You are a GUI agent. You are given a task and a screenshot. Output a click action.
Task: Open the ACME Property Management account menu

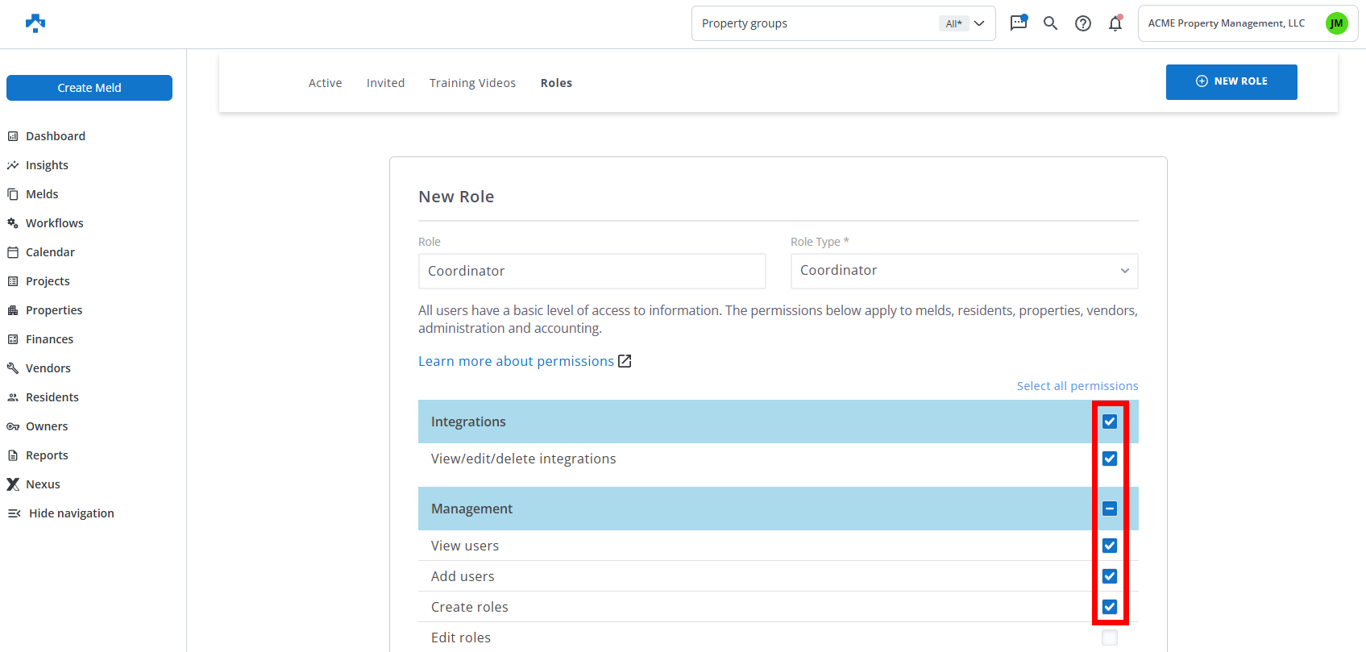coord(1226,23)
